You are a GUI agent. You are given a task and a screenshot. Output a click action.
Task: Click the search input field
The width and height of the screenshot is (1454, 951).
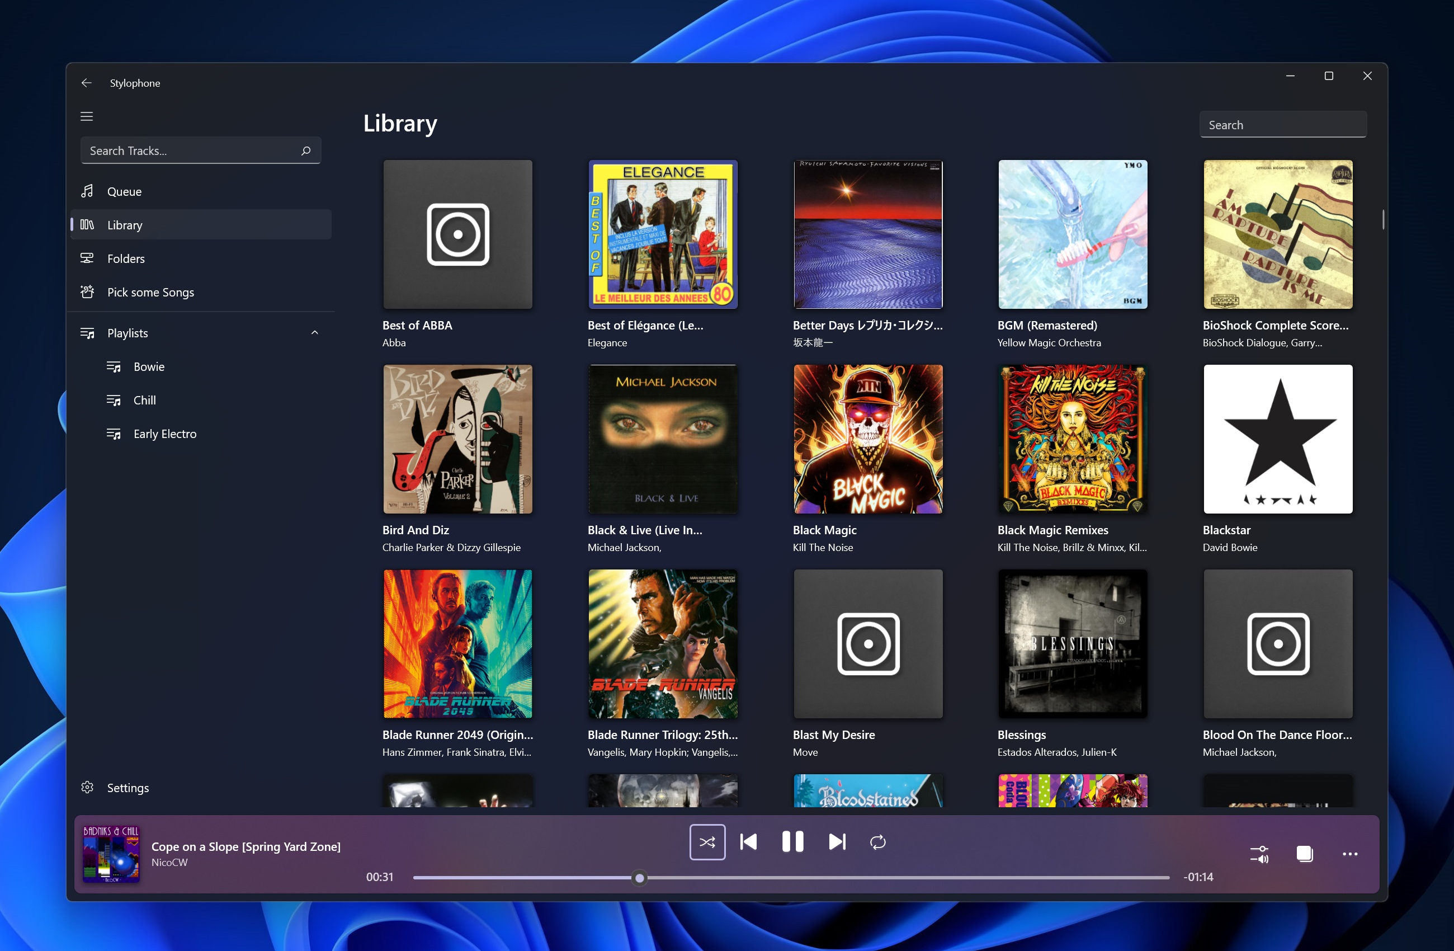(1282, 124)
